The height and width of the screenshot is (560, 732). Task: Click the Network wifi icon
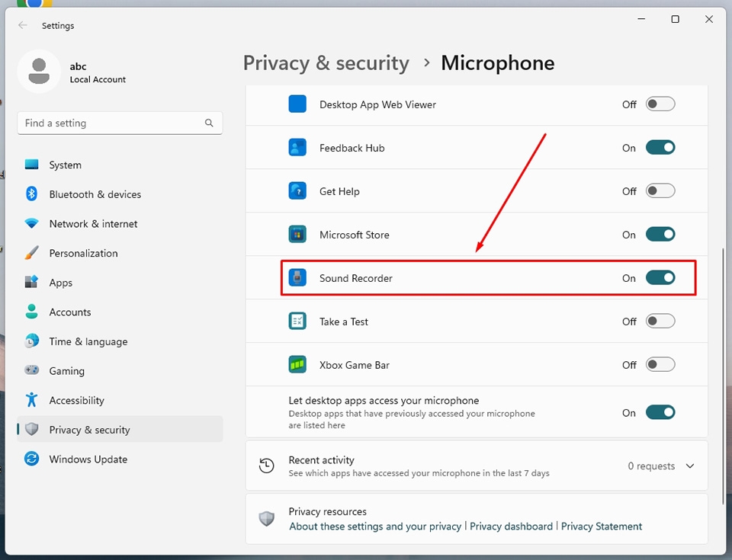coord(32,223)
